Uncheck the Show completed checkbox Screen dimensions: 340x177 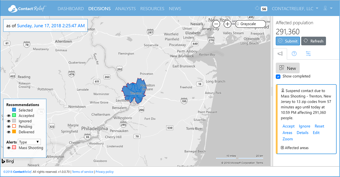click(x=278, y=76)
